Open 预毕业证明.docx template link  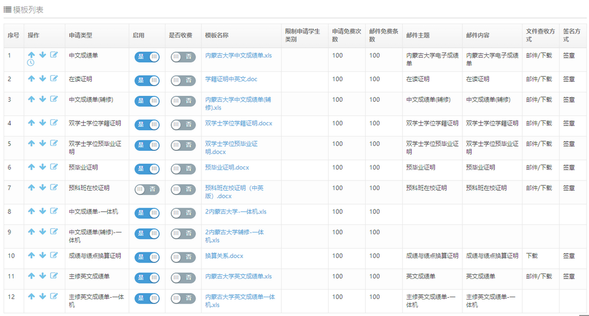227,168
